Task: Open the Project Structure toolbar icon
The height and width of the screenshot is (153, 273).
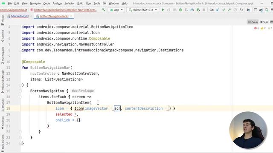Action: 248,10
